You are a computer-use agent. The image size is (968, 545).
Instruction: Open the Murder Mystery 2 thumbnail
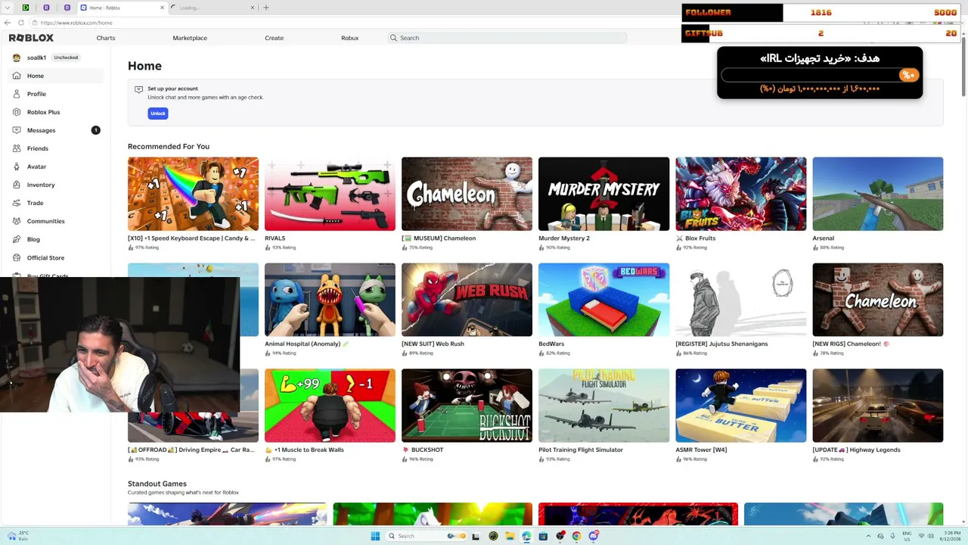pyautogui.click(x=603, y=194)
